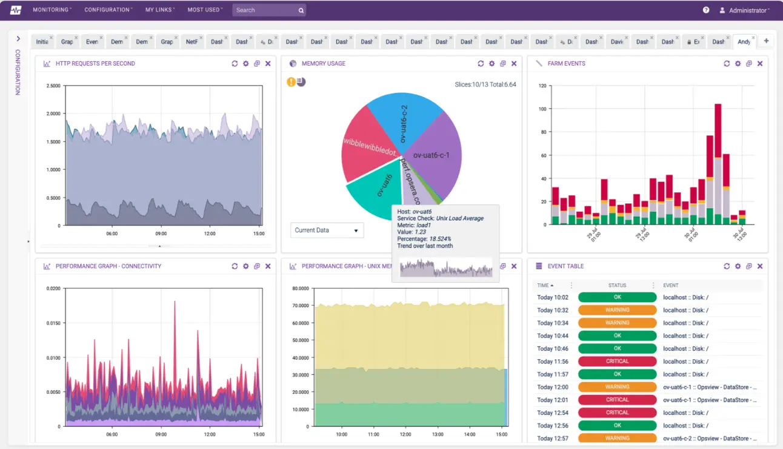
Task: Sort the event table by Time column
Action: (545, 285)
